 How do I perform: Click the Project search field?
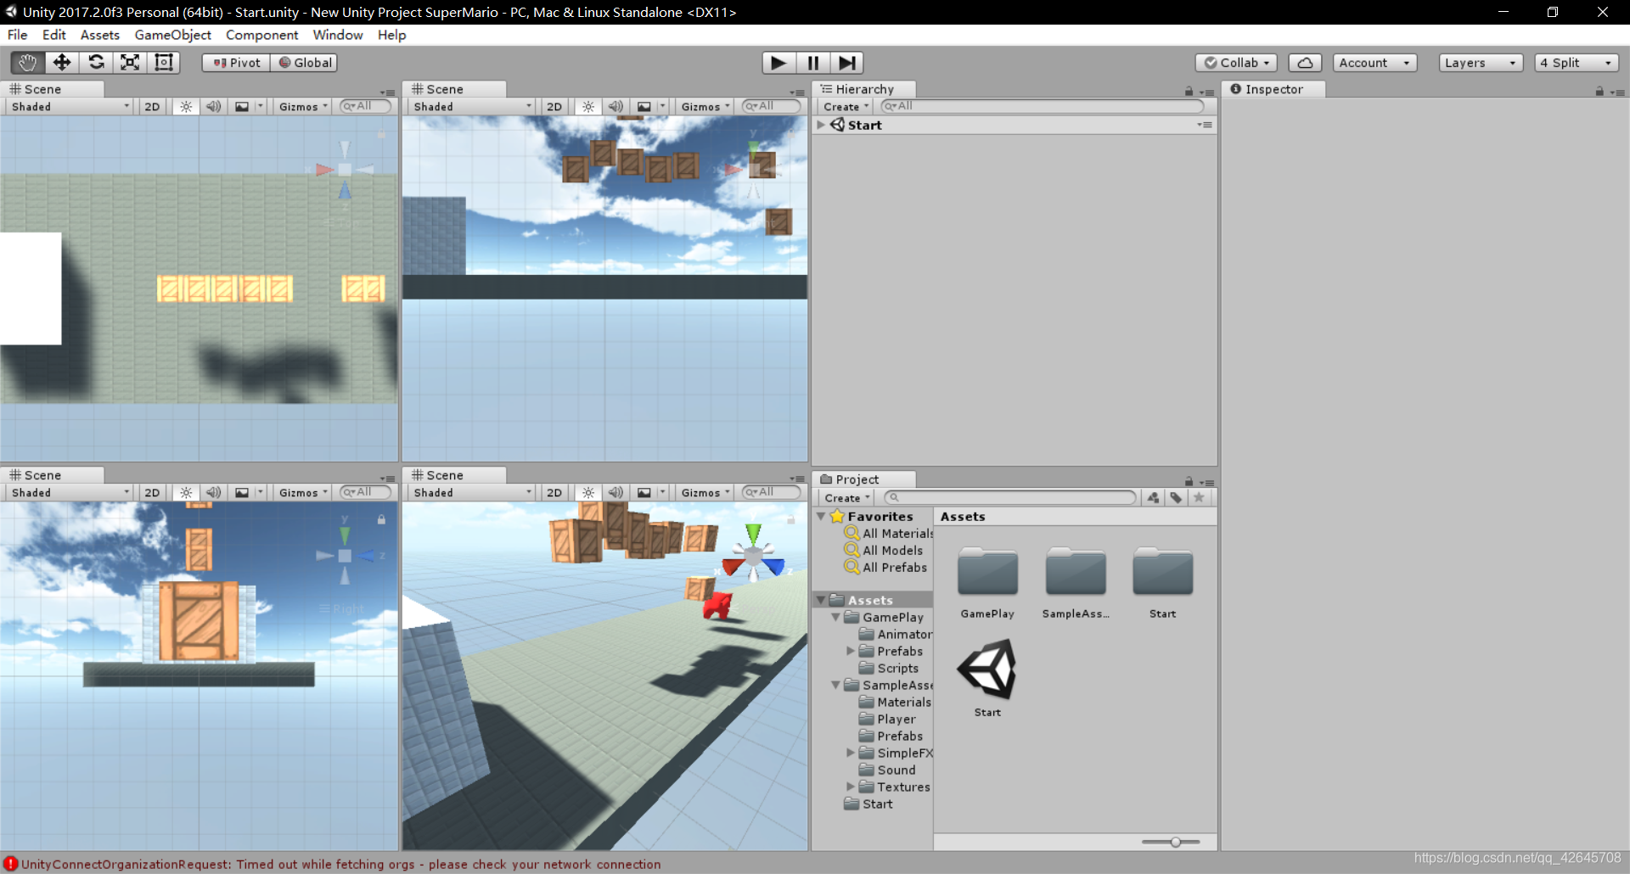[1009, 498]
